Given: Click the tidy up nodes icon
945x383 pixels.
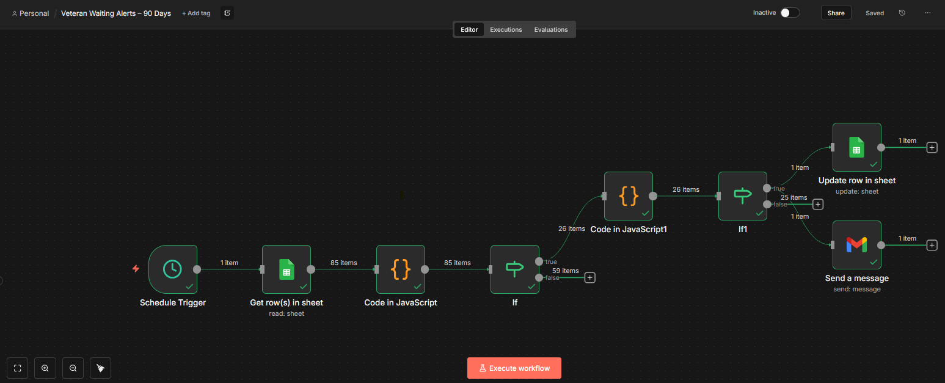Looking at the screenshot, I should (x=101, y=368).
